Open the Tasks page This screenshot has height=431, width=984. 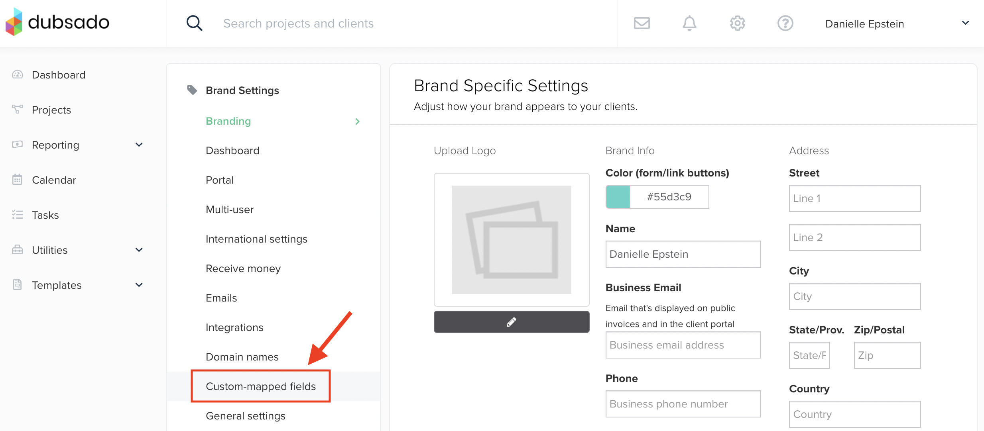(45, 215)
